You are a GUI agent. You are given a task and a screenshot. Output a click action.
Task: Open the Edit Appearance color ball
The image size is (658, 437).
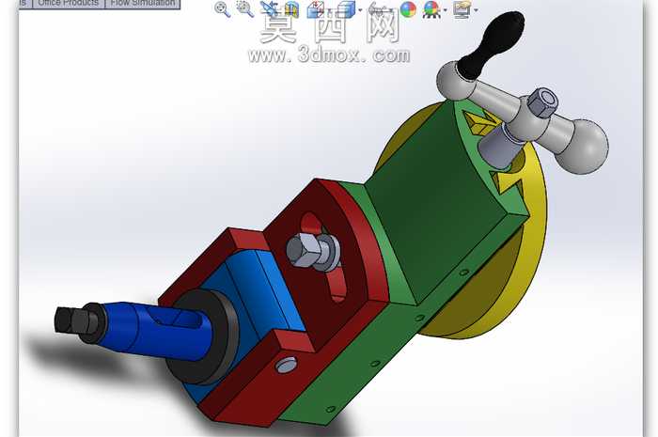(x=408, y=9)
